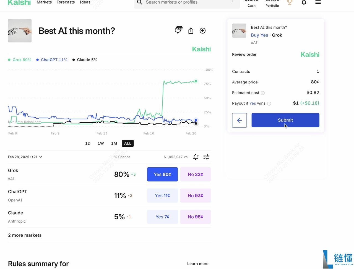
Task: Click the market thumbnail beside the title
Action: [x=20, y=31]
